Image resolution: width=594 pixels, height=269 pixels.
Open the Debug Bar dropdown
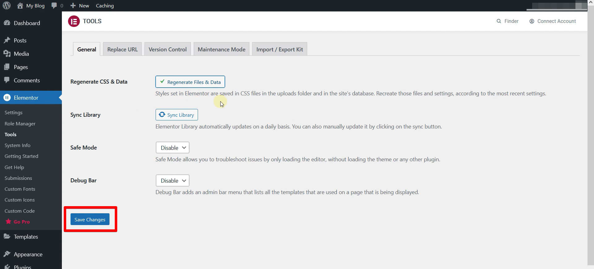(x=173, y=180)
